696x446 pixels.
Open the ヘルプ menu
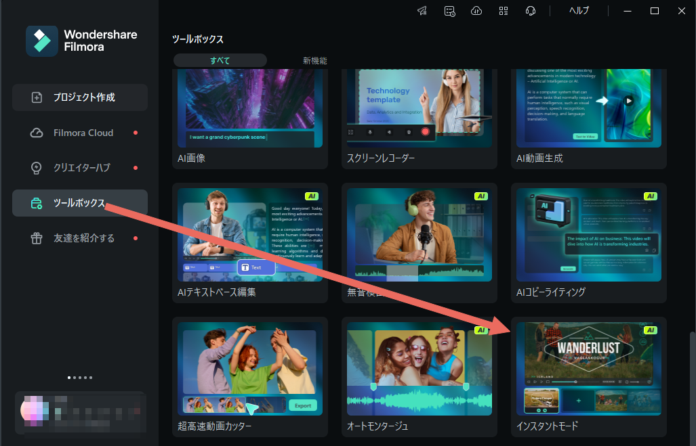579,11
